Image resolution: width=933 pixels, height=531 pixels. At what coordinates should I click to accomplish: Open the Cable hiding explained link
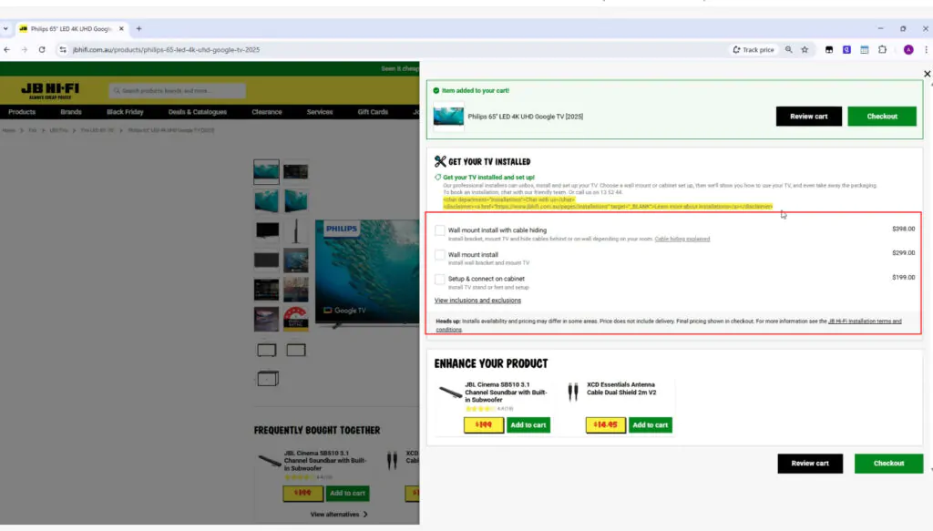pos(682,239)
